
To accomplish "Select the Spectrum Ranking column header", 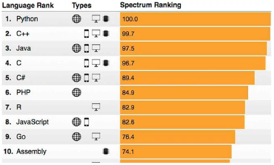I will click(x=150, y=5).
